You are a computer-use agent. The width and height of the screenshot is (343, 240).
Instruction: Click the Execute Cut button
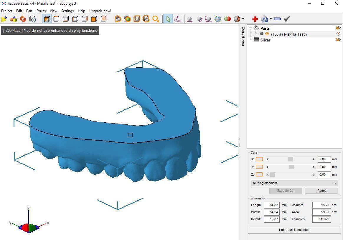pyautogui.click(x=286, y=191)
